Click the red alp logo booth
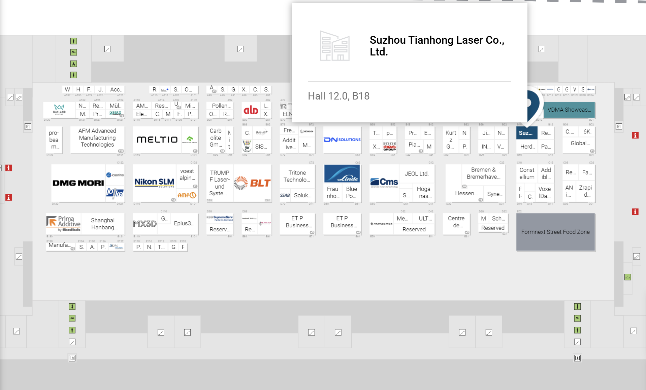646x390 pixels. (x=251, y=110)
